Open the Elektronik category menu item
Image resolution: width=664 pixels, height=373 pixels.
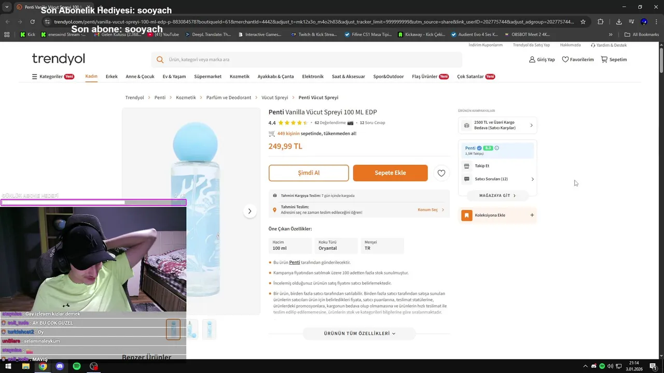(x=313, y=77)
